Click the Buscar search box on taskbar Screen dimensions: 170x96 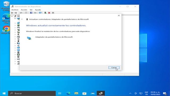tap(32, 93)
